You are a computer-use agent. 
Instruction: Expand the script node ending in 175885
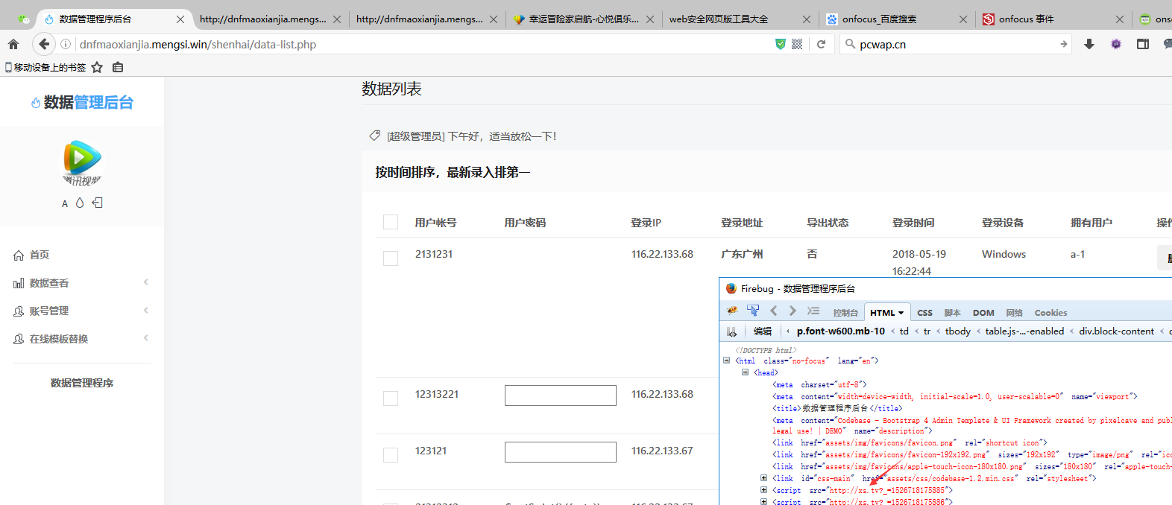click(x=763, y=490)
